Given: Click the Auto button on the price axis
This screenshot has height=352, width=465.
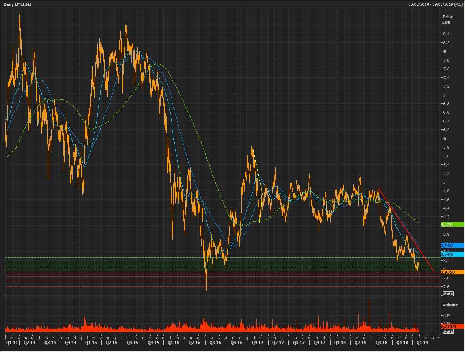Looking at the screenshot, I should [x=448, y=294].
